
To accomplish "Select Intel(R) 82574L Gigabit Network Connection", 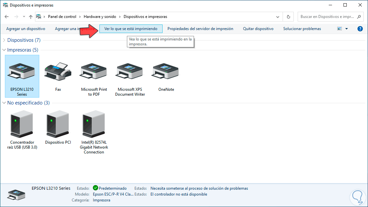I will click(94, 132).
